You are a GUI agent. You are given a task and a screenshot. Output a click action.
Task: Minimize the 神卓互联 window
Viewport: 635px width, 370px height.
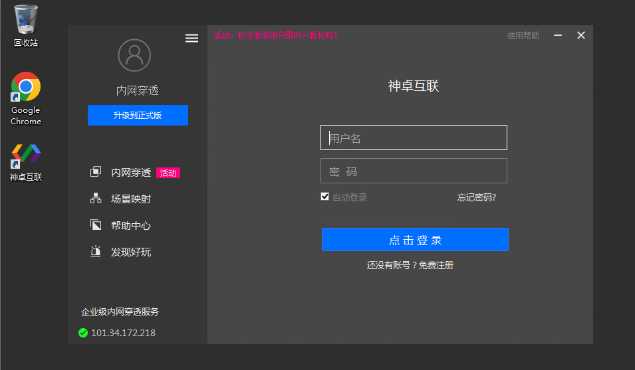(x=558, y=36)
